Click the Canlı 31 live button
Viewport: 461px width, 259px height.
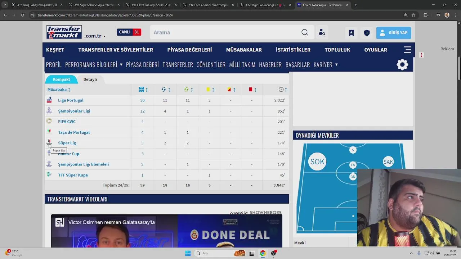[129, 32]
